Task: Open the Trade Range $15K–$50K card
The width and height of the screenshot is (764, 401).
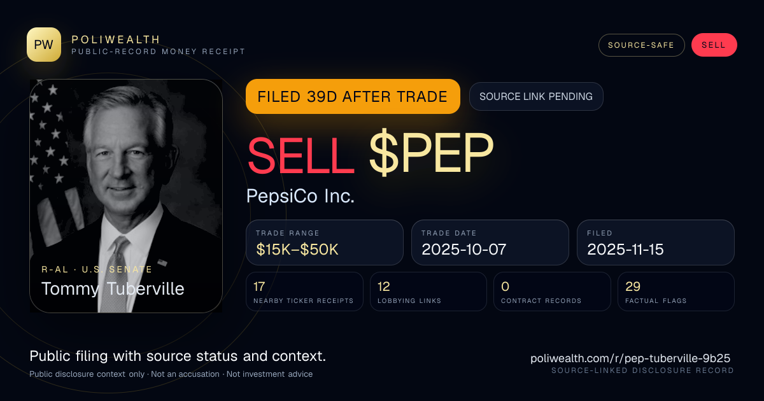Action: [x=325, y=243]
